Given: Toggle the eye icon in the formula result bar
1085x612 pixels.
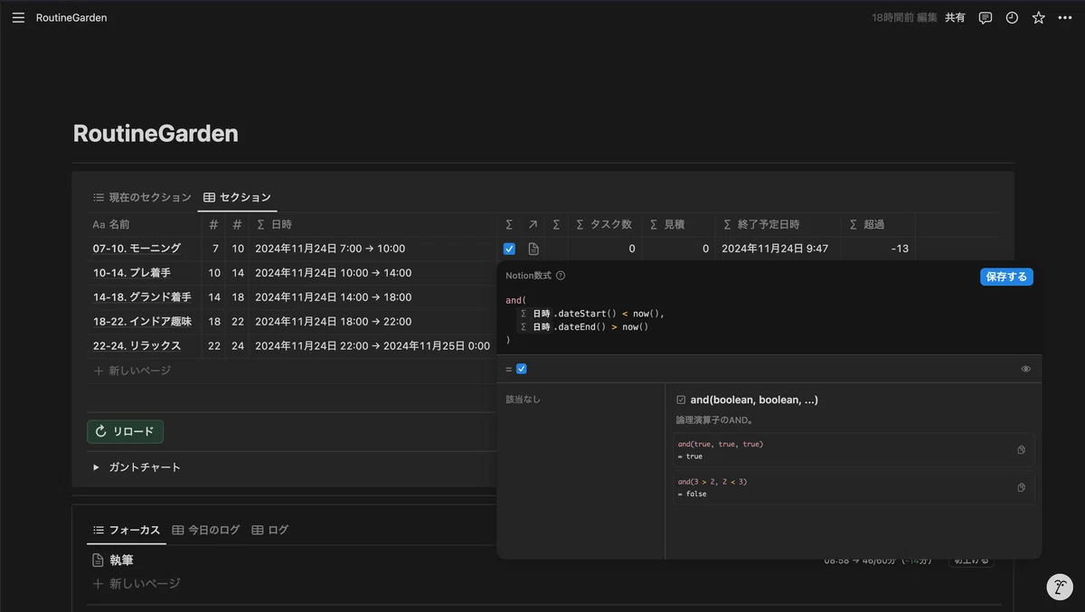Looking at the screenshot, I should [1025, 369].
